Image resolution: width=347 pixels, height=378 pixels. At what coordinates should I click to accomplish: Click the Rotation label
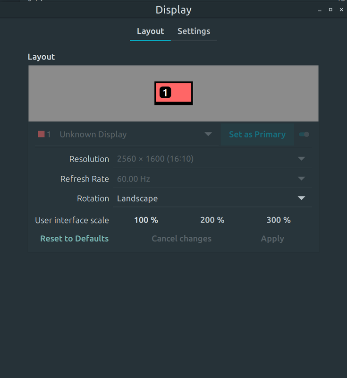click(93, 198)
